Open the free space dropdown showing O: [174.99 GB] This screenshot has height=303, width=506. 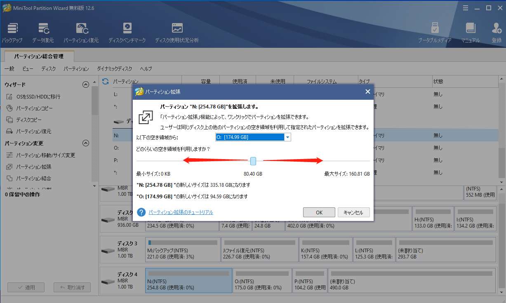coord(287,137)
